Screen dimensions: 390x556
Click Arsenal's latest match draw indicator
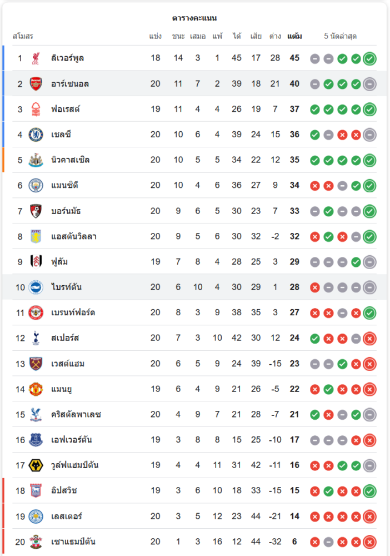coord(369,84)
